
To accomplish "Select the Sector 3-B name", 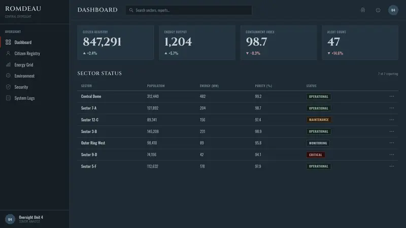I will click(89, 131).
